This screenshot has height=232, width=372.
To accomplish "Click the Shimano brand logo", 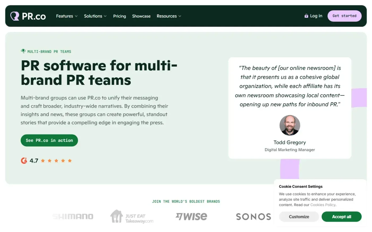I will (x=73, y=217).
